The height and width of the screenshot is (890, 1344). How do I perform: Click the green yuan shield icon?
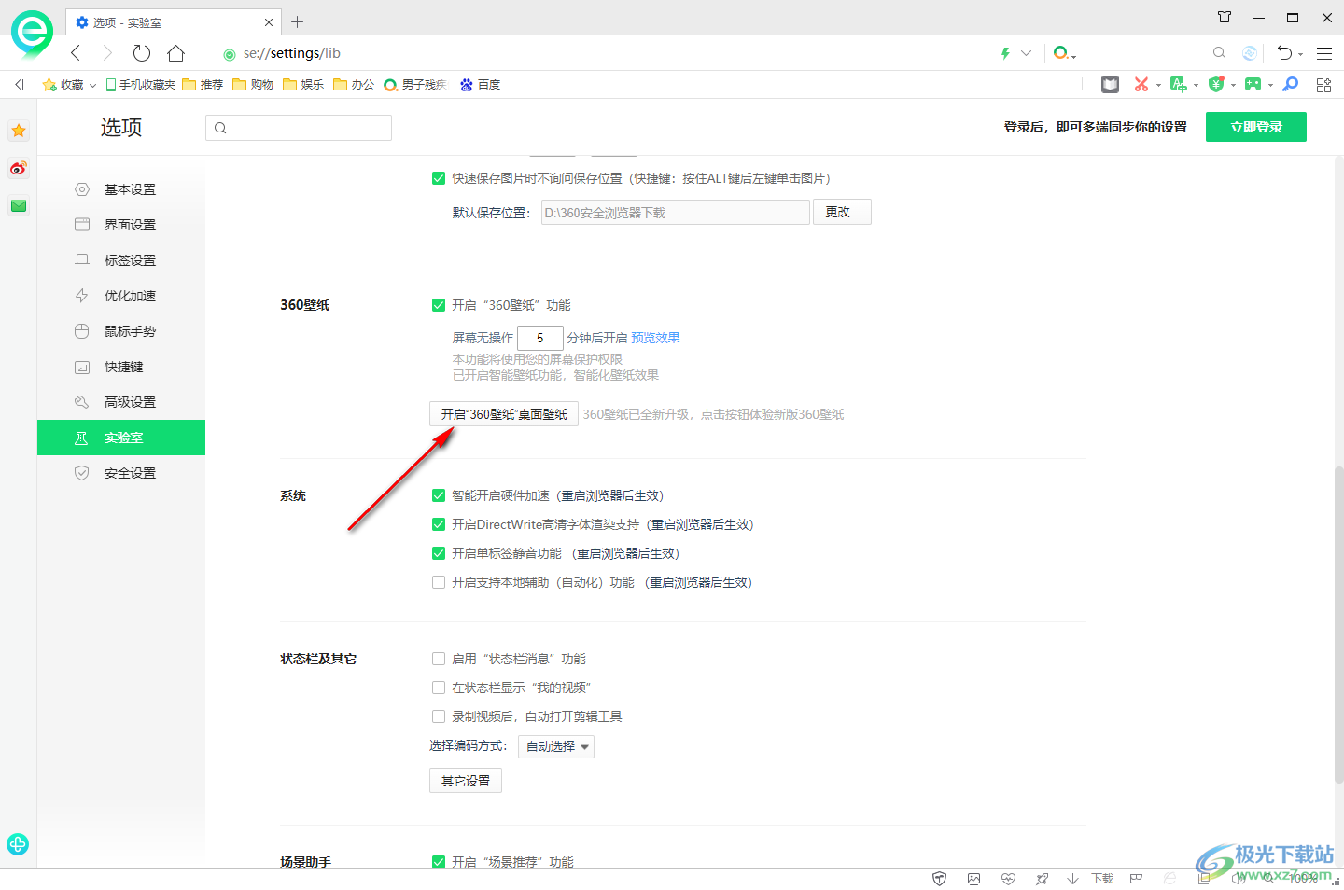coord(1215,84)
